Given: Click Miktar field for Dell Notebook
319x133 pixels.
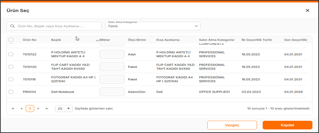Looking at the screenshot, I should pos(112,92).
